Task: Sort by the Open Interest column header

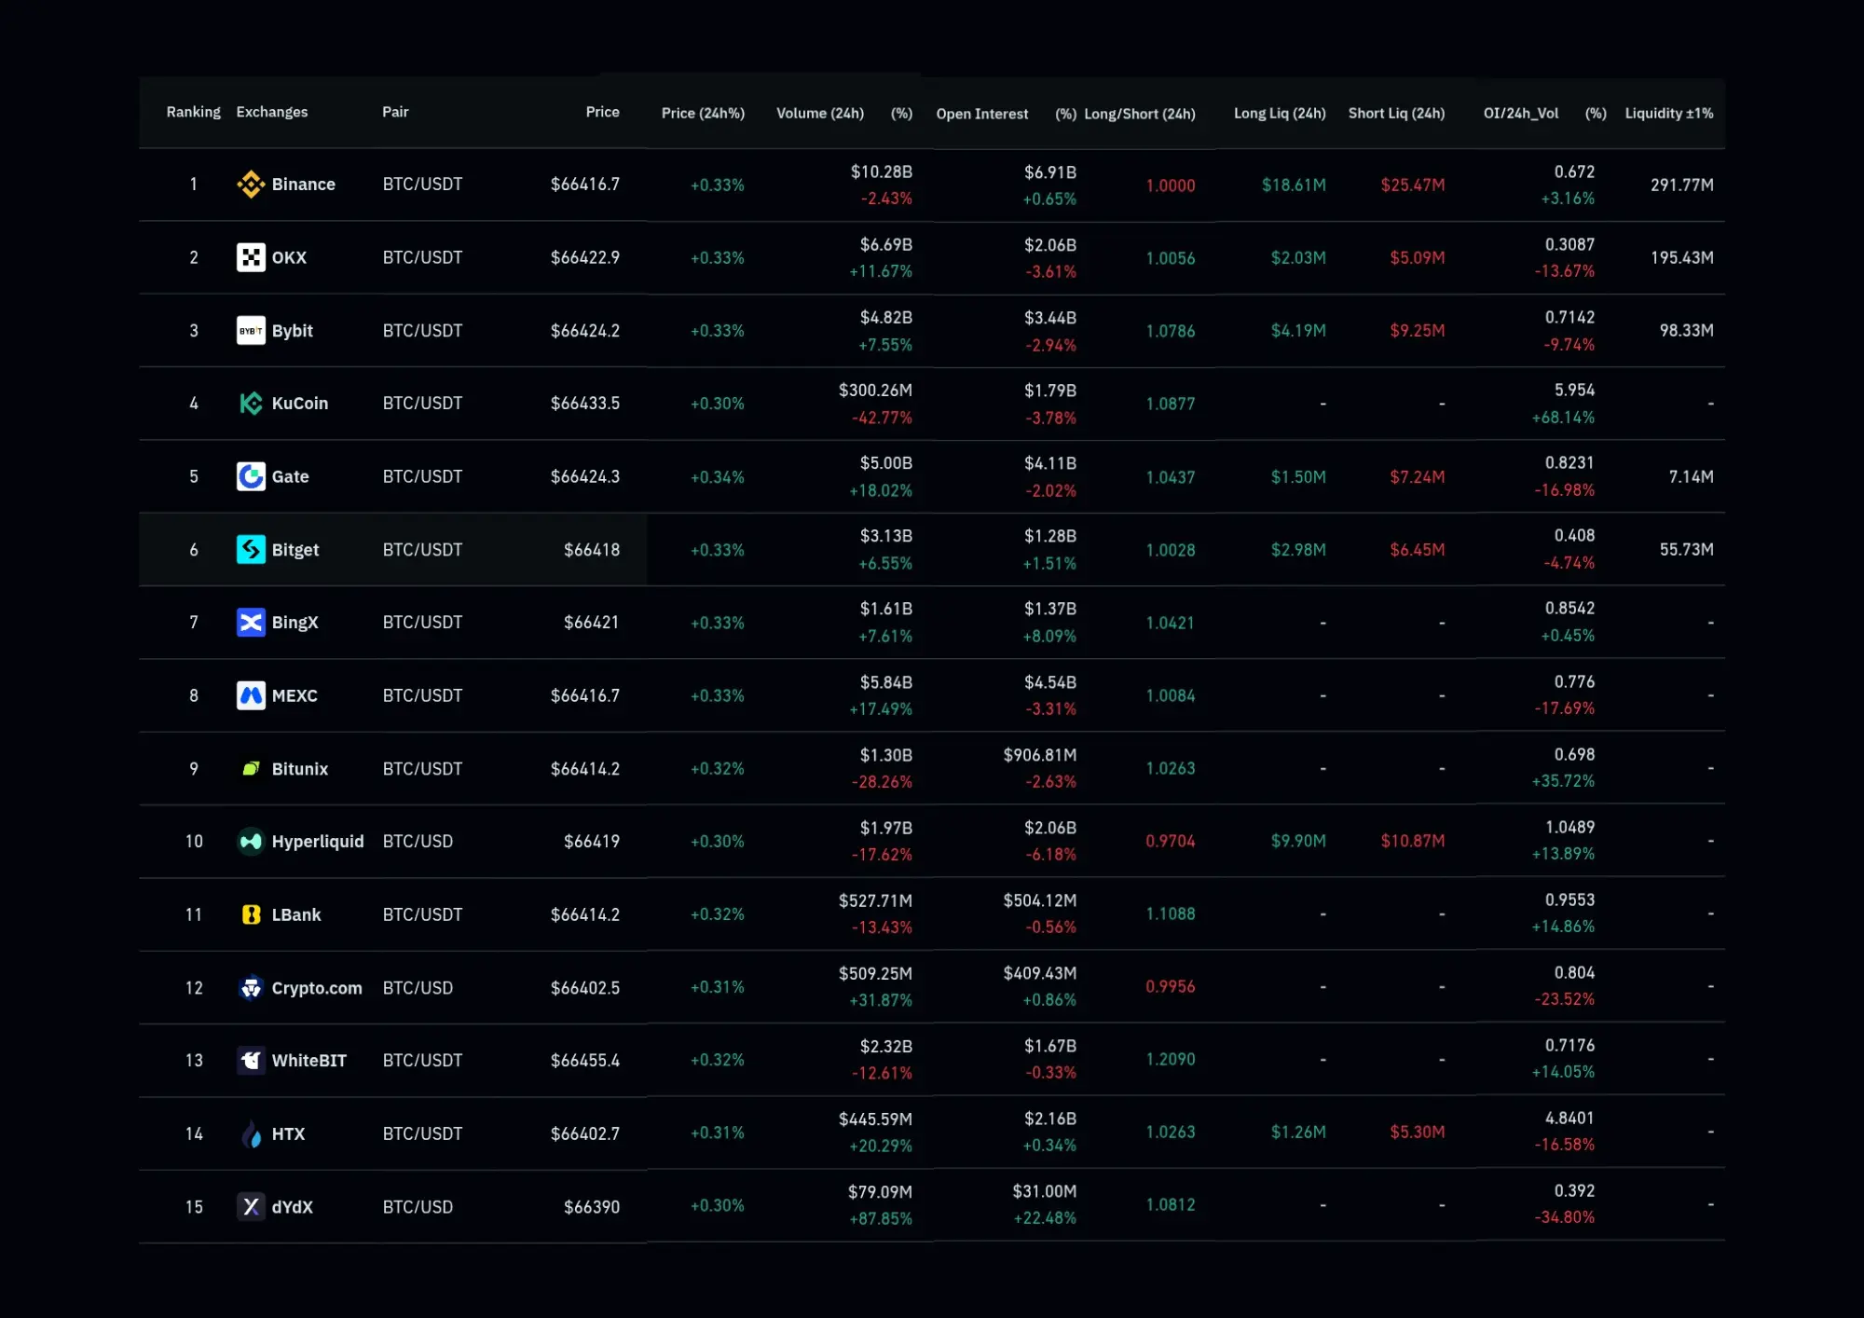Action: click(x=982, y=114)
